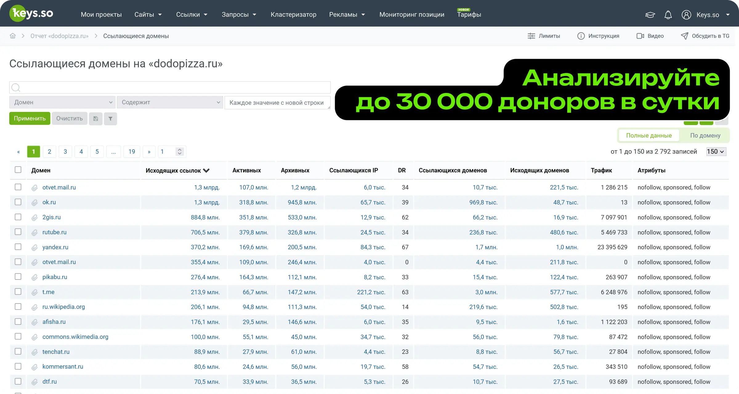Check the pikabu.ru row checkbox
This screenshot has width=739, height=394.
[x=18, y=277]
